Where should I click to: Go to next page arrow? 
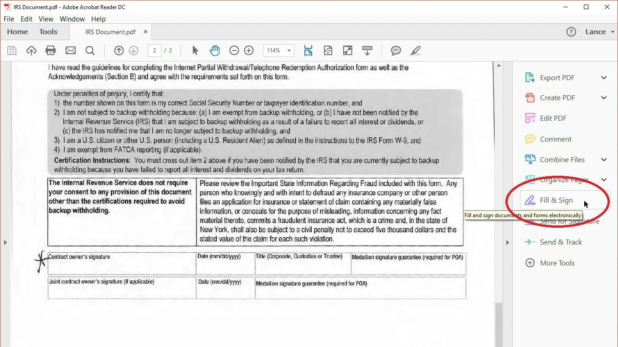tap(134, 51)
